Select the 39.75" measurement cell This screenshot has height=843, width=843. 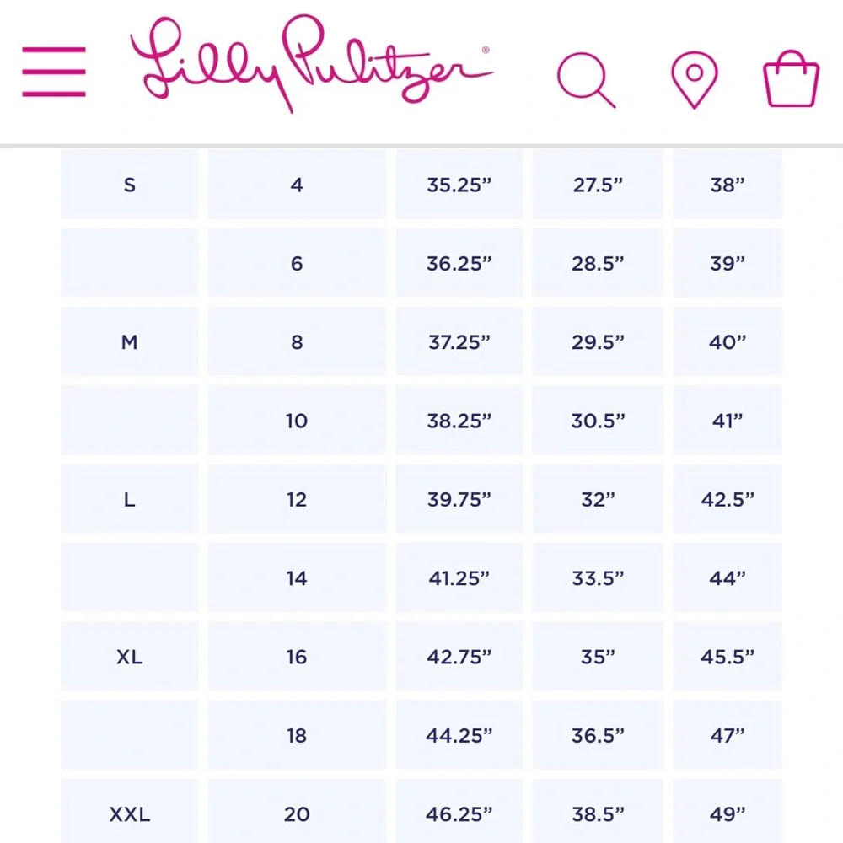(459, 500)
